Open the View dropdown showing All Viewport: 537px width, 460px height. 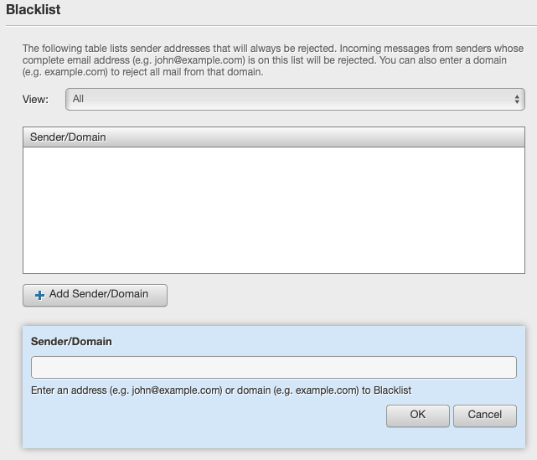[295, 100]
